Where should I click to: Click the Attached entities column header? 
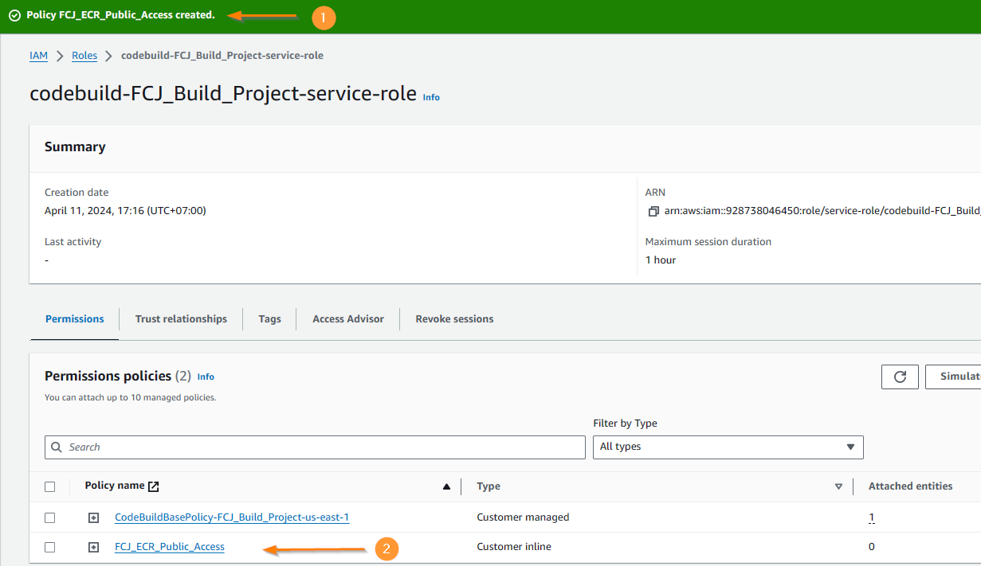(910, 486)
